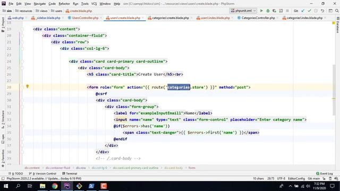Viewport: 340px width, 191px height.
Task: Open File Explorer from the taskbar
Action: [42, 186]
